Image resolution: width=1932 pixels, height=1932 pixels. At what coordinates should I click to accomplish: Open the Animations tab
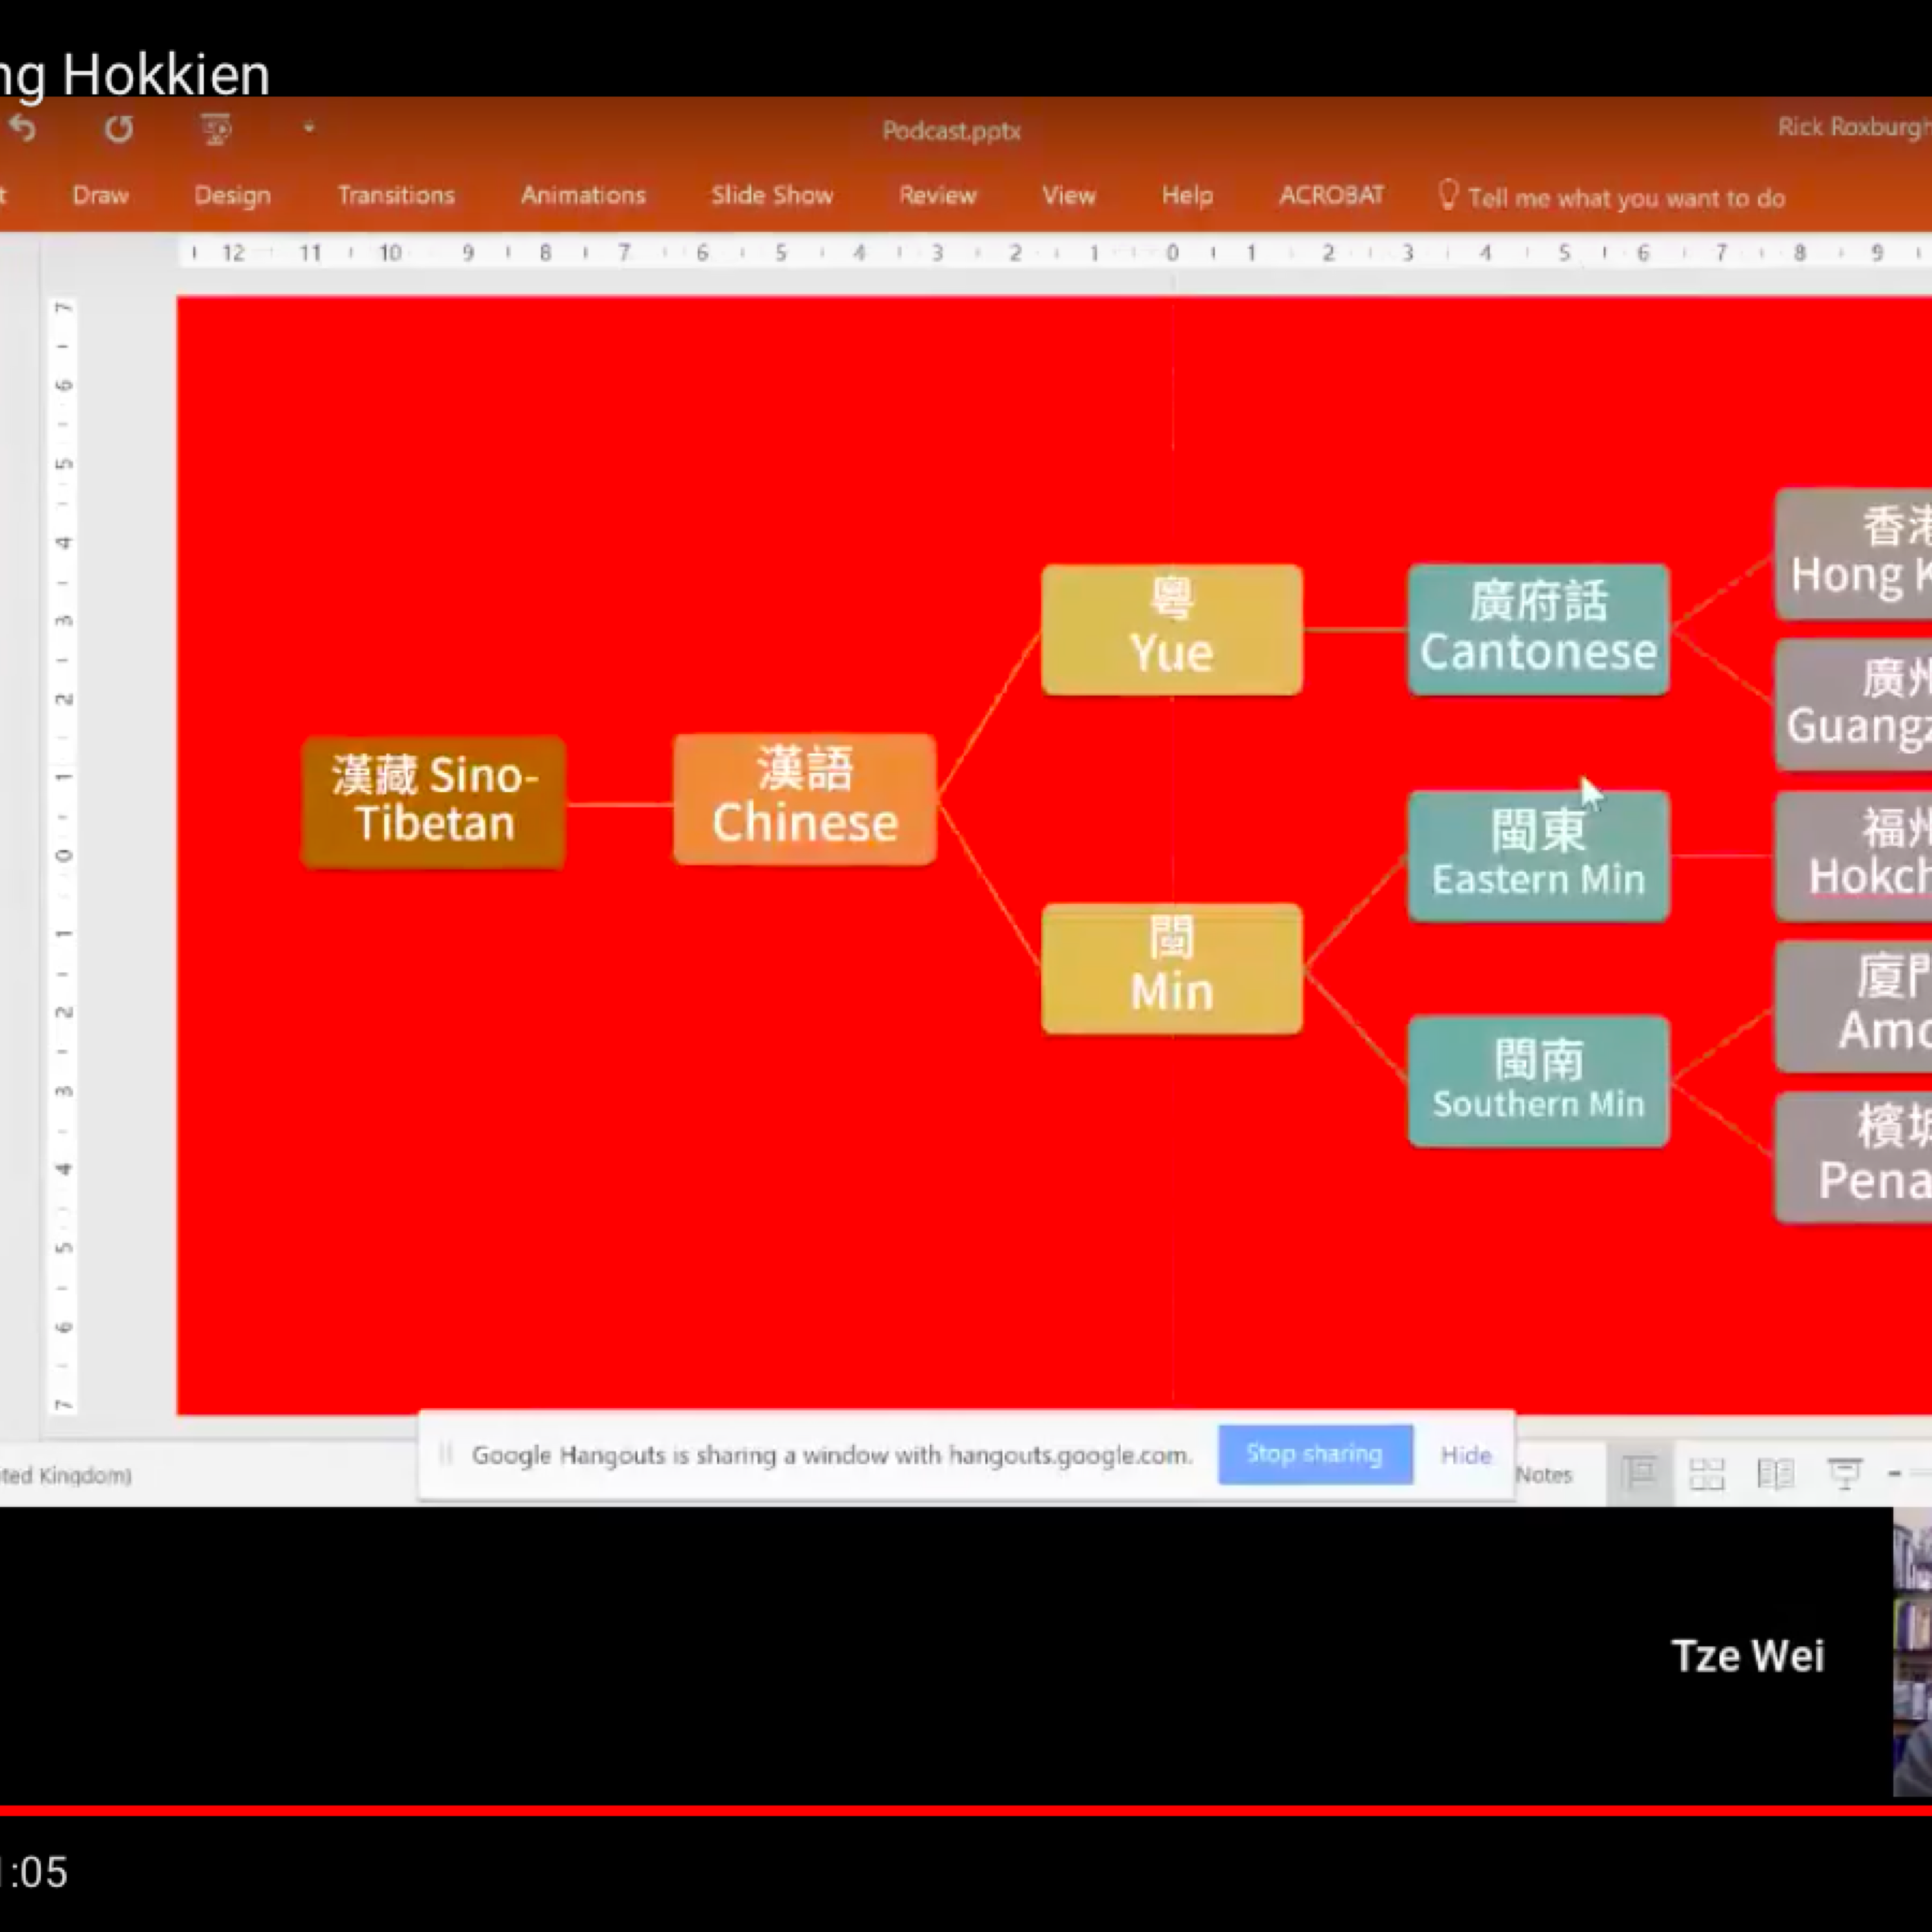click(x=583, y=195)
